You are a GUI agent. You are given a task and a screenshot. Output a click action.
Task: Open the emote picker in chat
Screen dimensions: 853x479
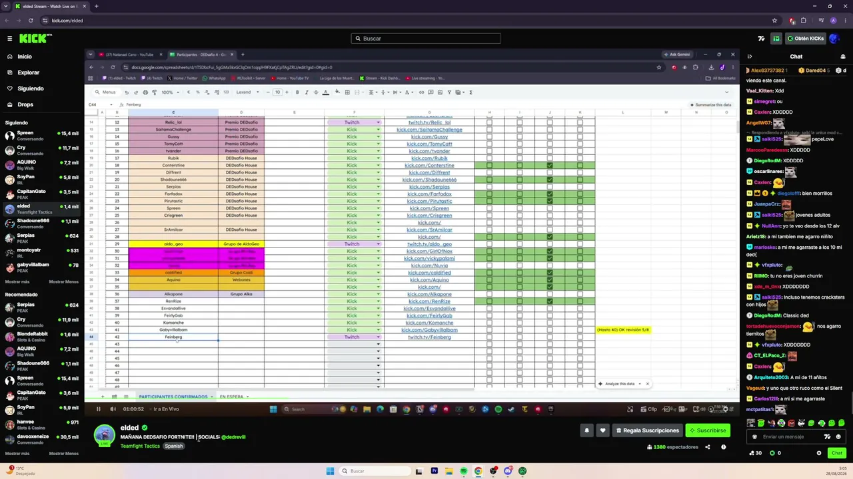[x=838, y=437]
